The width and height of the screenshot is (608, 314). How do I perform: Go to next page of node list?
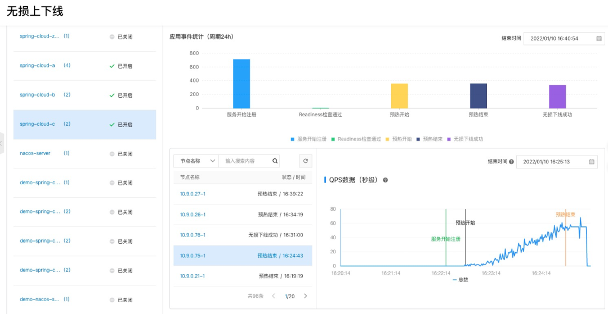pos(306,296)
